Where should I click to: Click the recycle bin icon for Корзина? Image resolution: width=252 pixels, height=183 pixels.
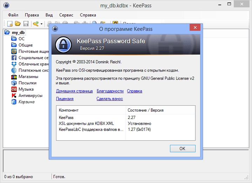click(14, 102)
